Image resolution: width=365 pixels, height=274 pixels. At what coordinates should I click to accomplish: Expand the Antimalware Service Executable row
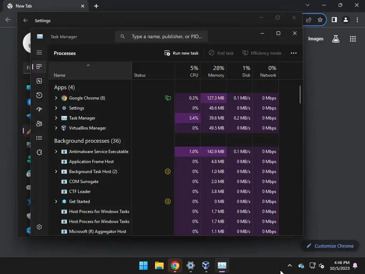point(56,152)
